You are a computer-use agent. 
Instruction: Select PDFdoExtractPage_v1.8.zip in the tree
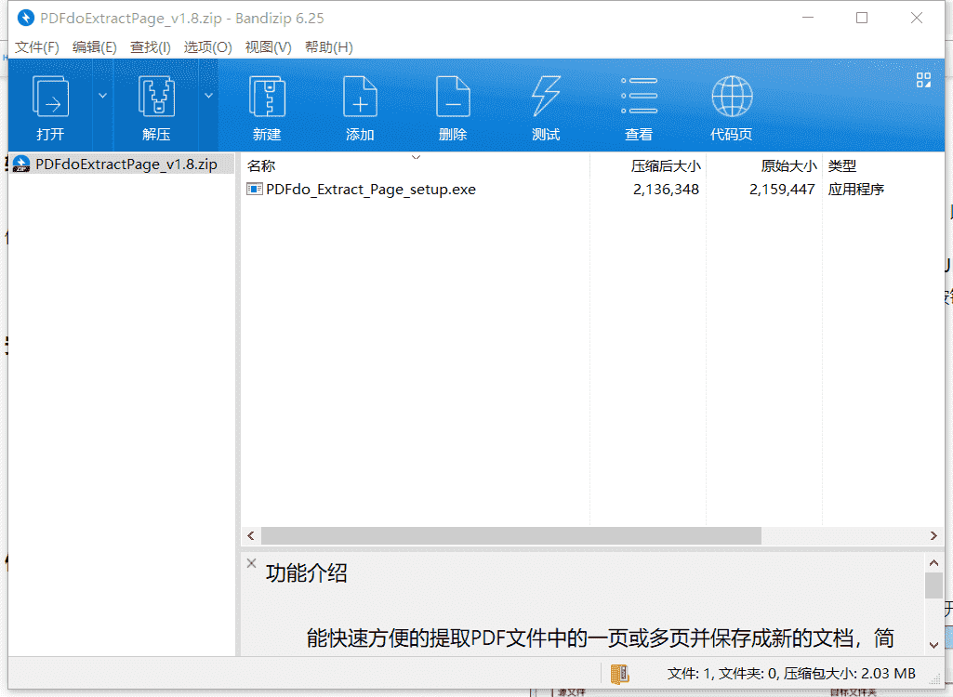click(126, 164)
